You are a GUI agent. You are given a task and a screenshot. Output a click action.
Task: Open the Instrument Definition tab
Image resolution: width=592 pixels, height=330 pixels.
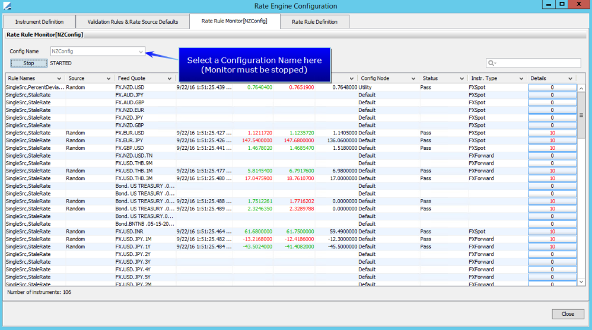[39, 21]
